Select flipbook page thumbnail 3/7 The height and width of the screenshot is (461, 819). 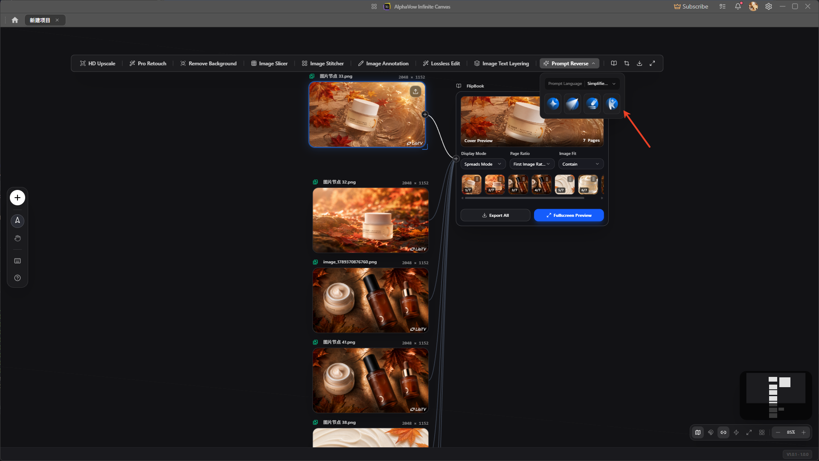pos(518,184)
